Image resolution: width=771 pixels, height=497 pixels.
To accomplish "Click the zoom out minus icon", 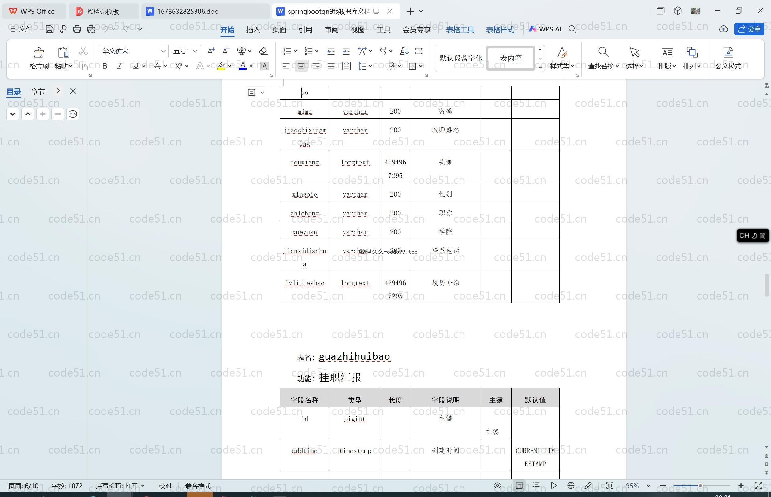I will point(663,486).
